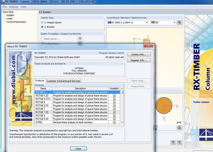
Task: Click products list scroll down arrow
Action: 122,122
